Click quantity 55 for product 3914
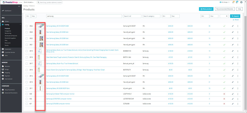This screenshot has height=113, width=247. pyautogui.click(x=209, y=76)
